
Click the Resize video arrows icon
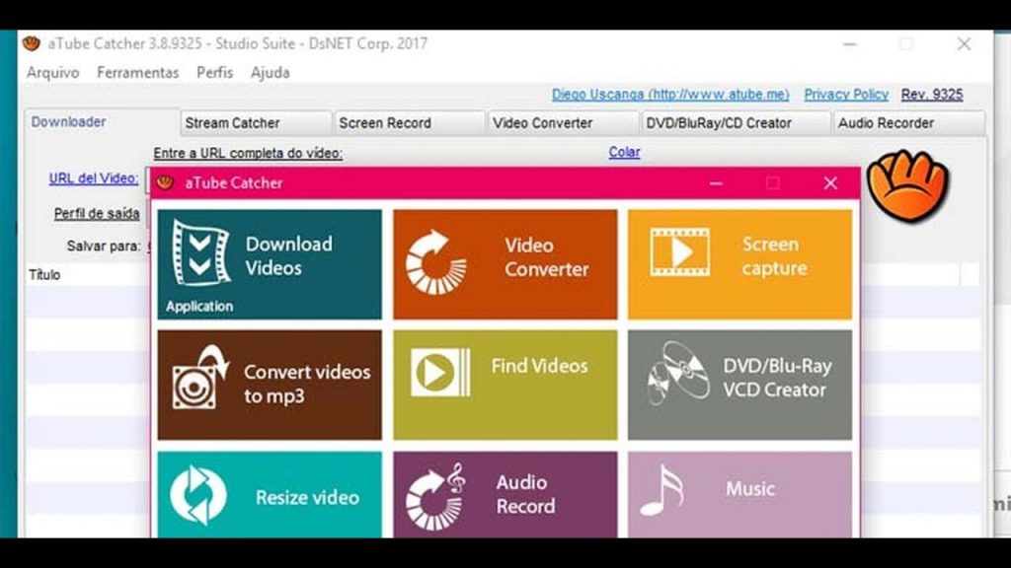[198, 495]
